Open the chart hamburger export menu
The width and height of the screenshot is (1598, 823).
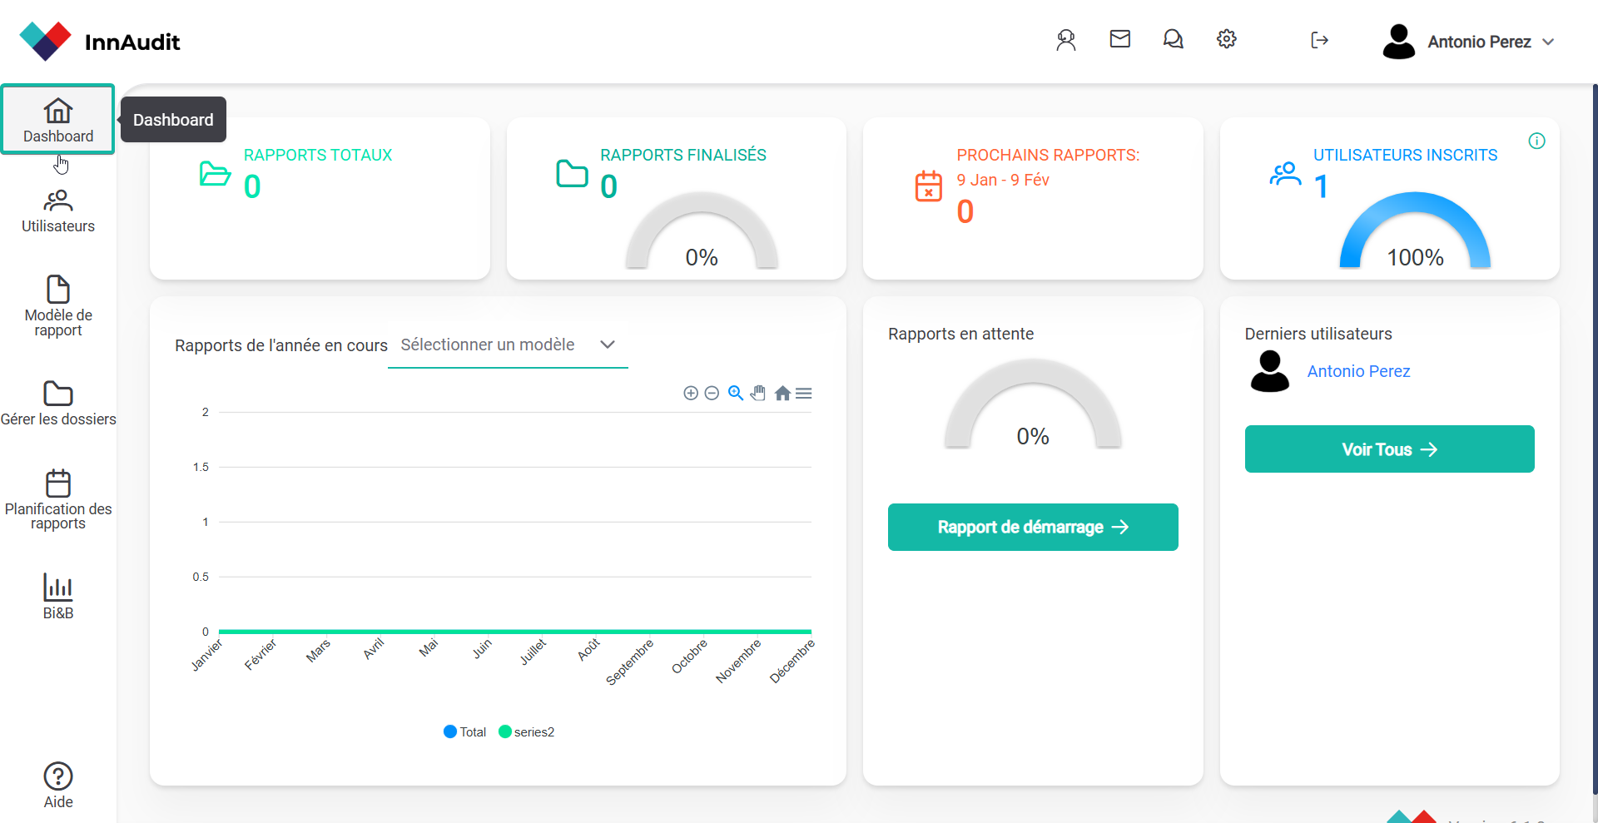(x=803, y=394)
